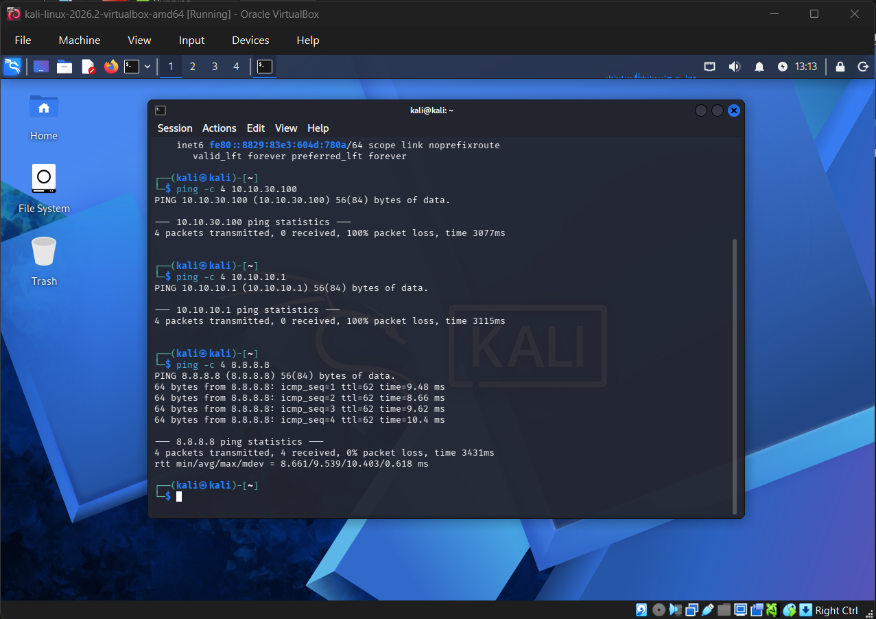This screenshot has height=619, width=876.
Task: Open the terminal Actions menu
Action: (x=220, y=128)
